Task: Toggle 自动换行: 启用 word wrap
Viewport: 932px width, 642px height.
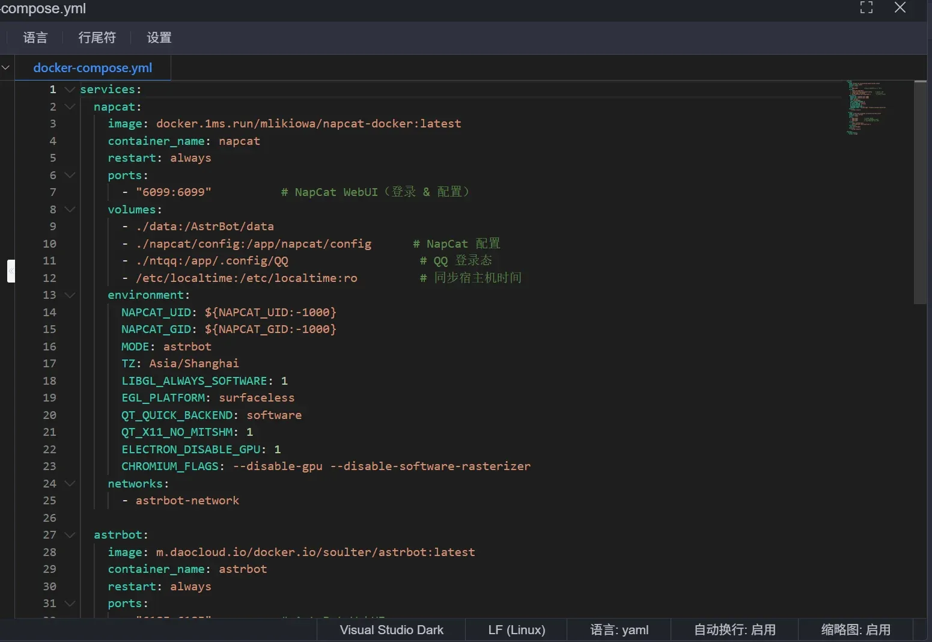Action: (x=735, y=630)
